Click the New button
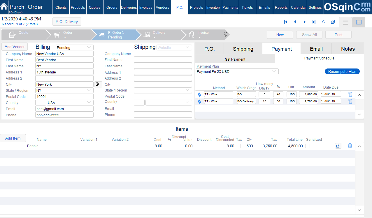Viewport: 372px width, 218px height. click(x=280, y=35)
